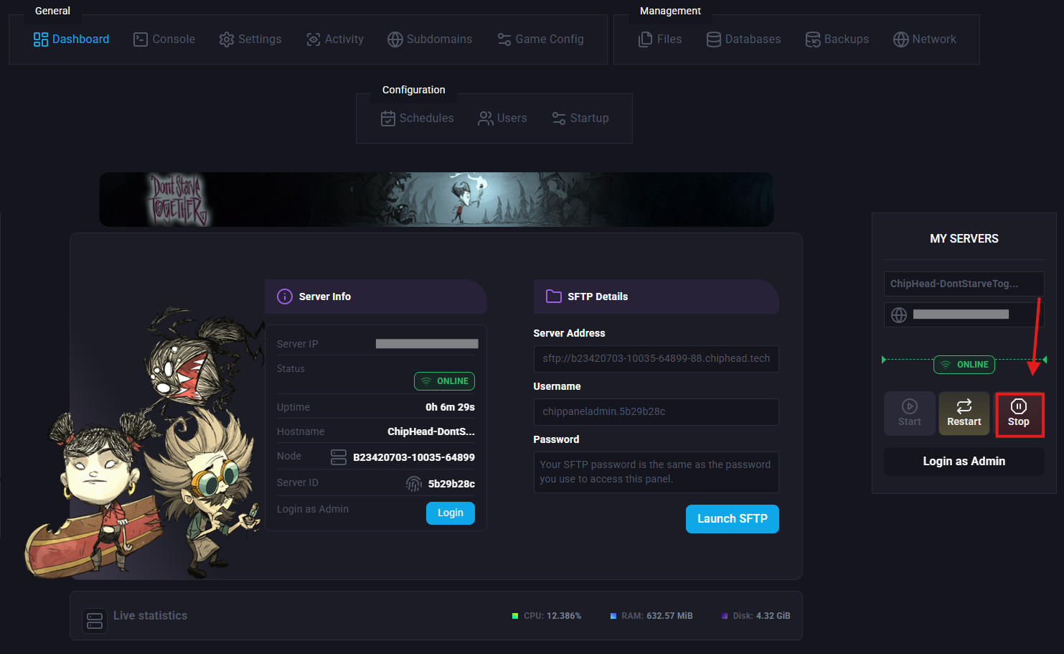
Task: Click the SFTP Username field
Action: pyautogui.click(x=656, y=412)
